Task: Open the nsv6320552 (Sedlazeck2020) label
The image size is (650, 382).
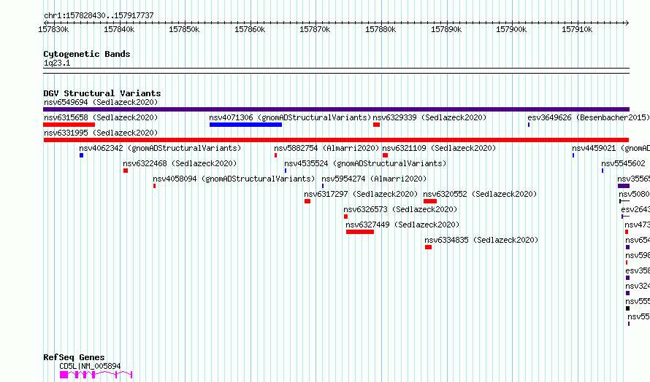Action: click(480, 194)
